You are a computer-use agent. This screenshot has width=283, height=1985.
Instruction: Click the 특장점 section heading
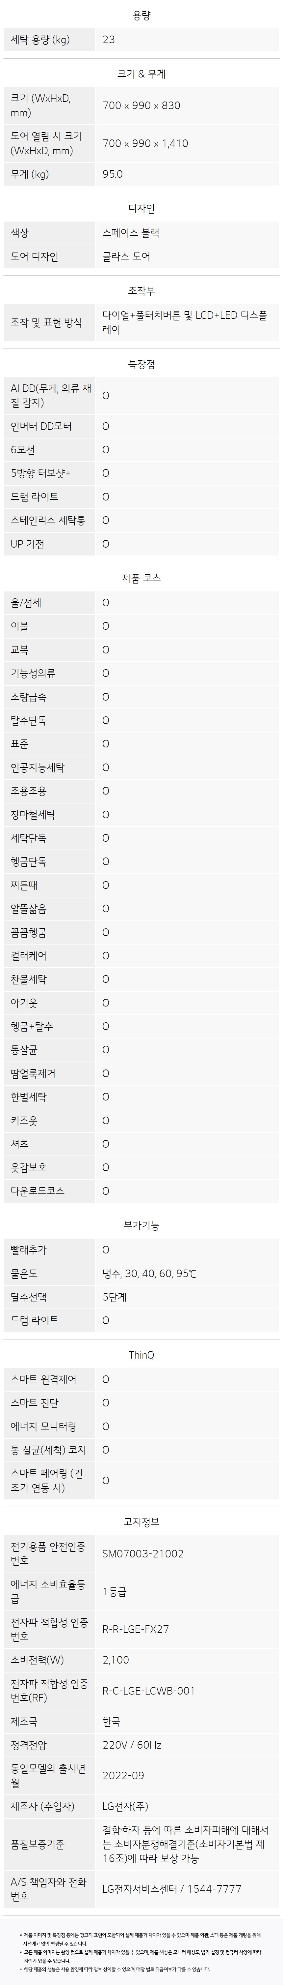pos(141,364)
